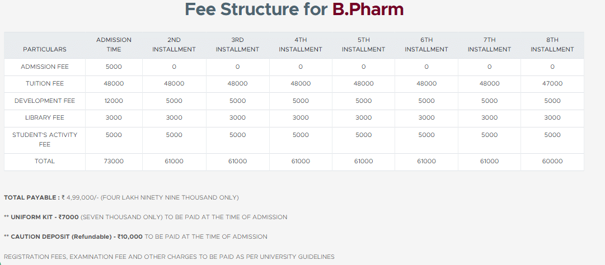Click the Total Payable 4,99,000 text line
605x265 pixels.
[x=121, y=197]
